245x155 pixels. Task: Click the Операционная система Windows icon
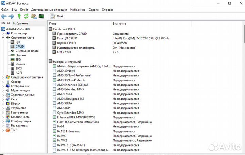8,77
